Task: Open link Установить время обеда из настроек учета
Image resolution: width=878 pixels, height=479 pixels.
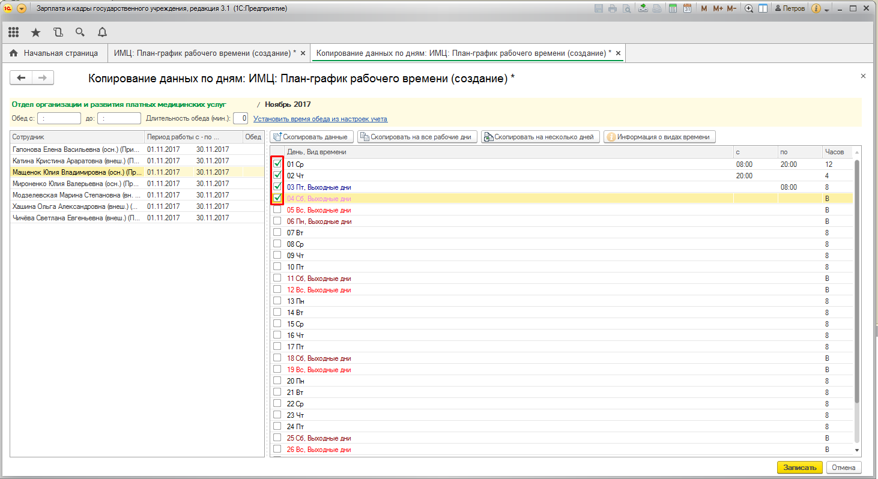Action: tap(320, 119)
